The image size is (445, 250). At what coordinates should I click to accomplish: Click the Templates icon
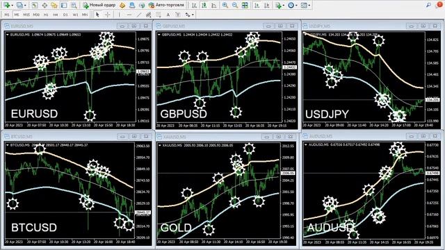click(304, 5)
